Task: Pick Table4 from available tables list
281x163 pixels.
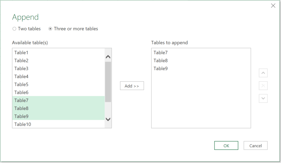Action: 22,76
